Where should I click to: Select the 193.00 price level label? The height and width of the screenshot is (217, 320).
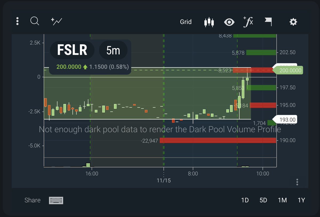(x=285, y=119)
